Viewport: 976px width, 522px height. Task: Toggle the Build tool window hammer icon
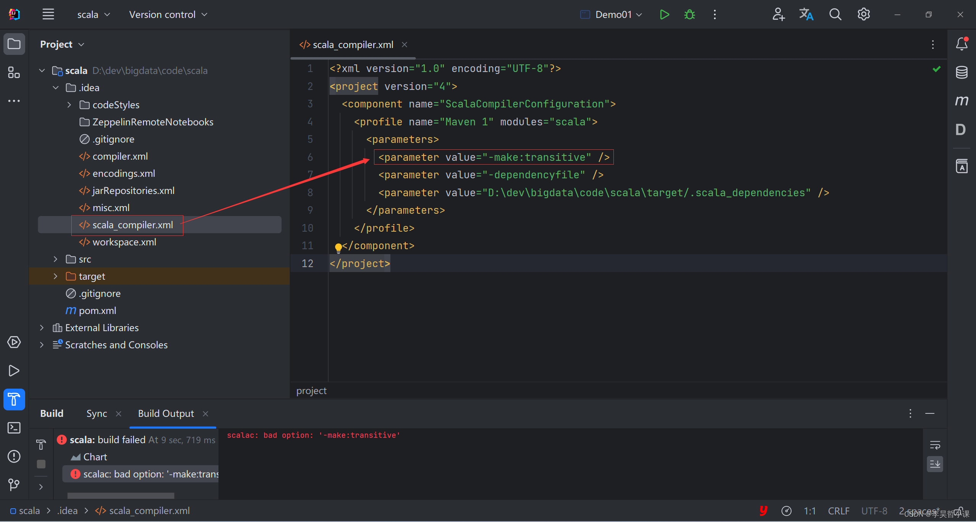(x=14, y=399)
